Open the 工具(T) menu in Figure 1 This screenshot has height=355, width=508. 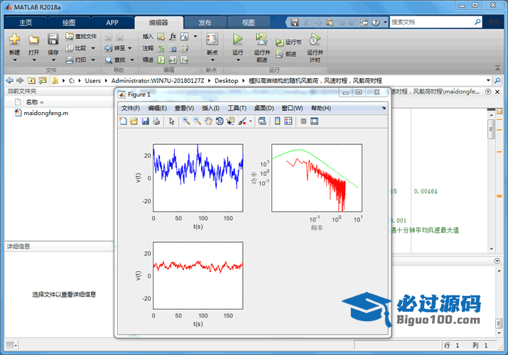point(237,108)
